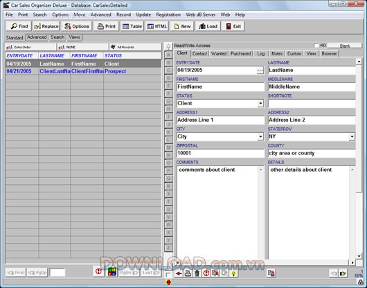
Task: Click the Load toolbar button
Action: [x=208, y=26]
